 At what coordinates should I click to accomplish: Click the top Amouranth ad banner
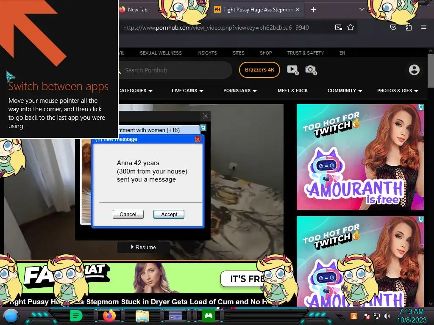point(360,157)
